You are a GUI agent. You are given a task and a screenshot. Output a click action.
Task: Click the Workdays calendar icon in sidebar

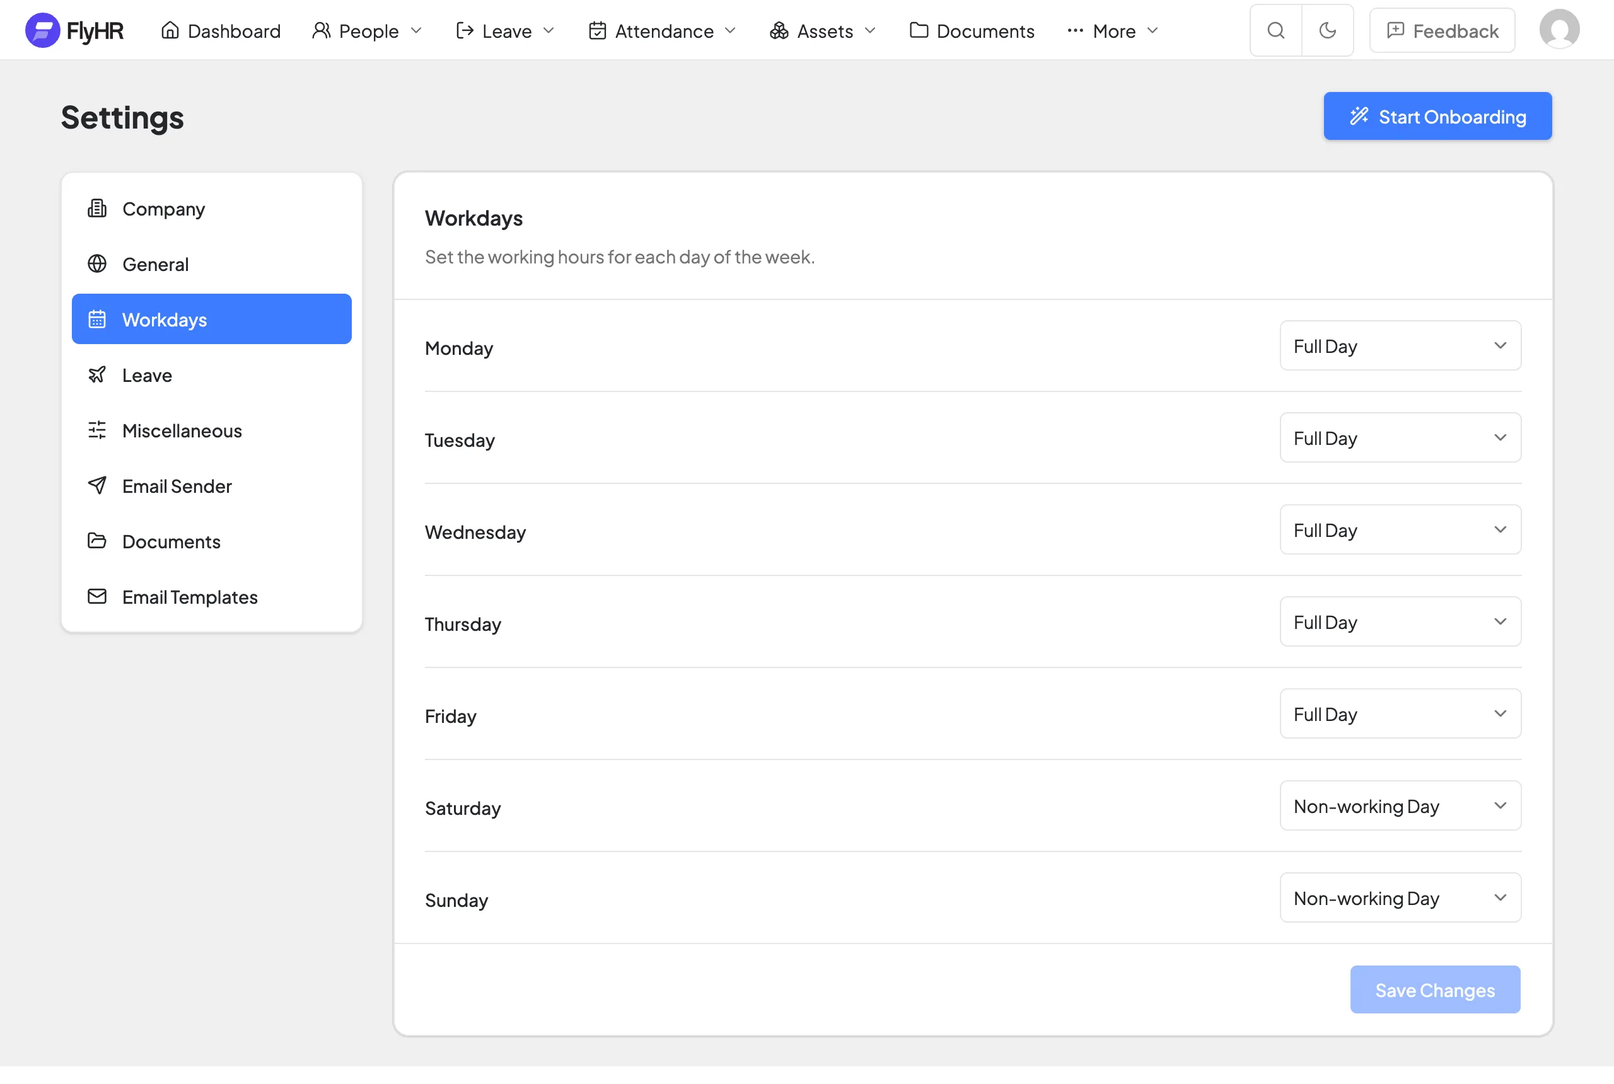pyautogui.click(x=97, y=319)
